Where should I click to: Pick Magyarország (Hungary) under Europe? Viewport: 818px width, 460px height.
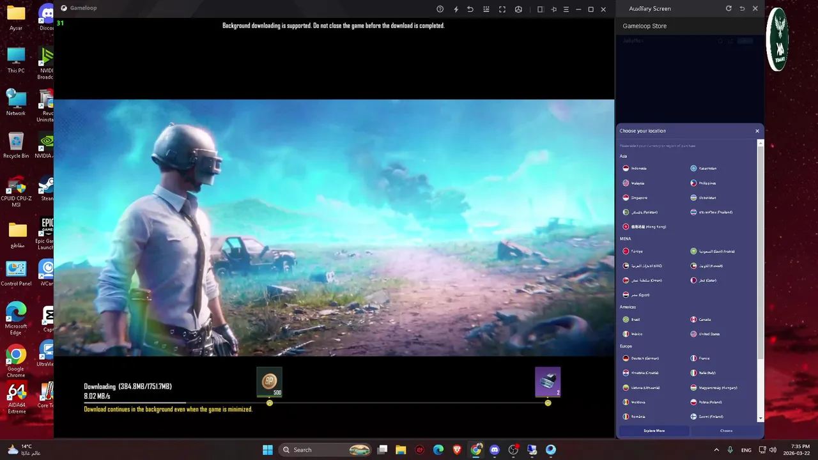[714, 388]
